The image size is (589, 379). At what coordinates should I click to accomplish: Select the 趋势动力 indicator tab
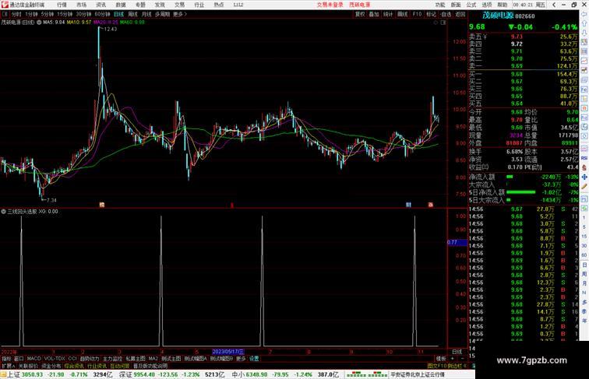coord(90,359)
